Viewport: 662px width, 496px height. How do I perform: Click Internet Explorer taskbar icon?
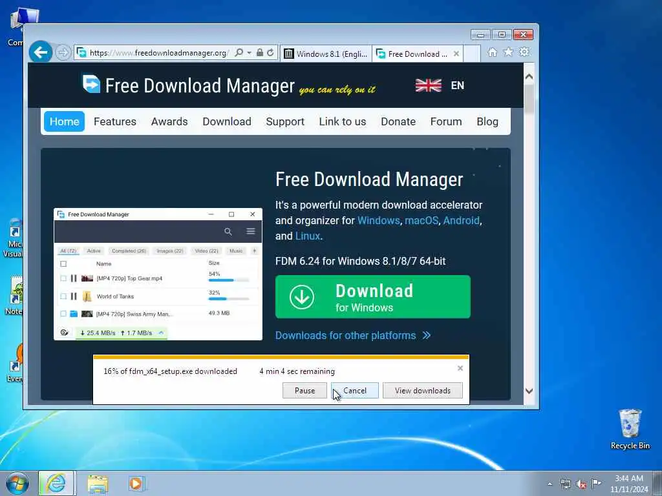[x=57, y=483]
